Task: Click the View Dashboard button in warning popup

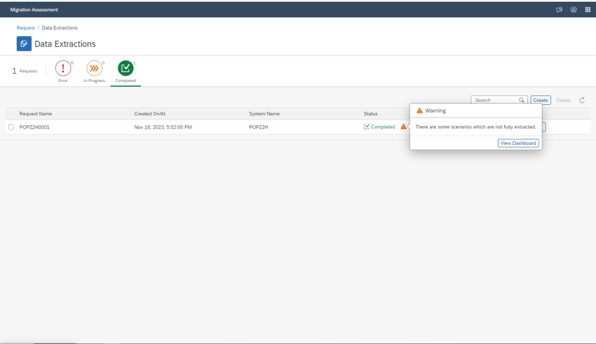Action: (x=518, y=143)
